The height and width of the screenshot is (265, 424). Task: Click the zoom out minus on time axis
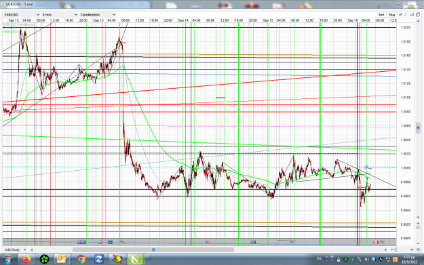pos(392,249)
